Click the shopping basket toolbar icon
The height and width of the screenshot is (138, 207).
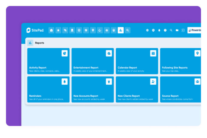(114, 30)
